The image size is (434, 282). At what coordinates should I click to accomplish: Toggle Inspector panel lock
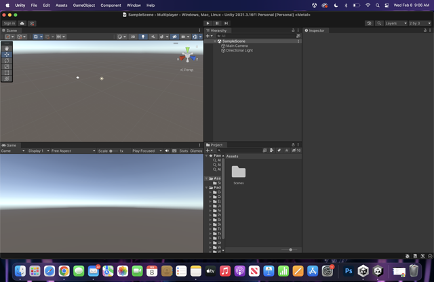[x=425, y=30]
